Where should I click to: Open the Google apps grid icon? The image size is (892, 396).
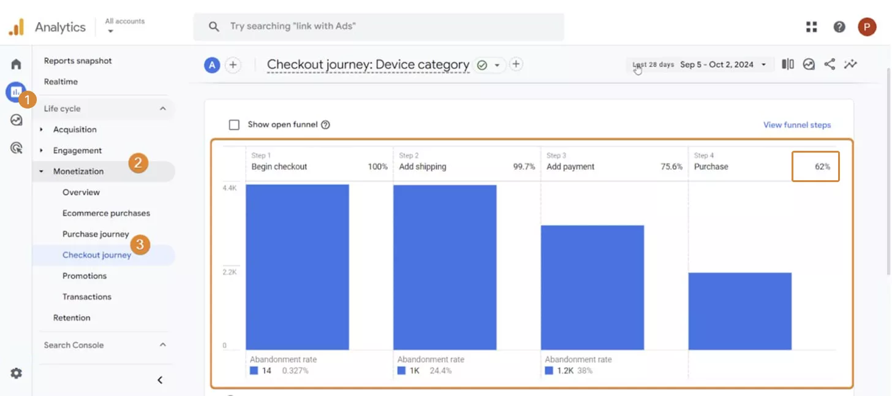[x=812, y=26]
